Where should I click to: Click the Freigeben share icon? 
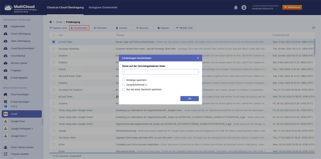click(6, 70)
